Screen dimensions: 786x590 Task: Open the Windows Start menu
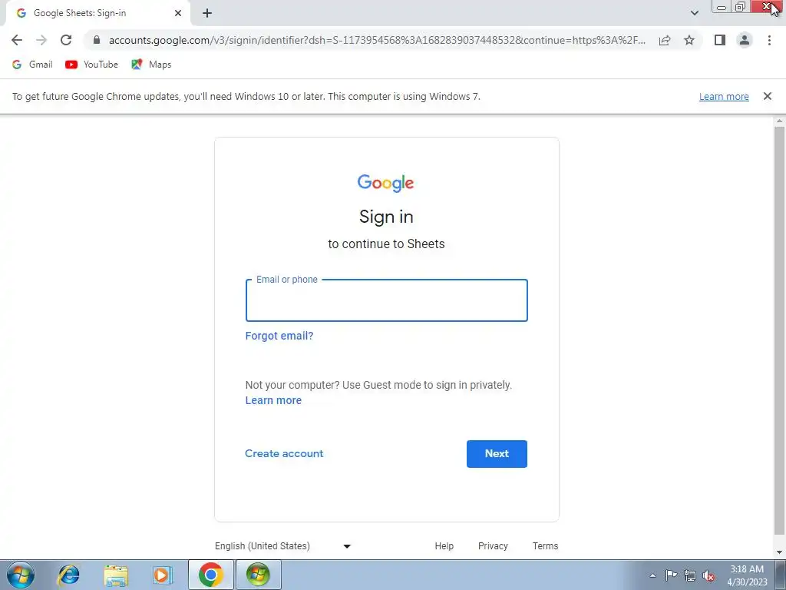click(x=21, y=575)
